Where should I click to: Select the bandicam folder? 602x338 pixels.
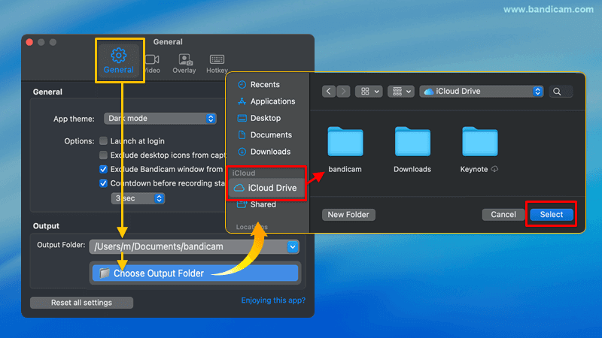click(x=345, y=149)
